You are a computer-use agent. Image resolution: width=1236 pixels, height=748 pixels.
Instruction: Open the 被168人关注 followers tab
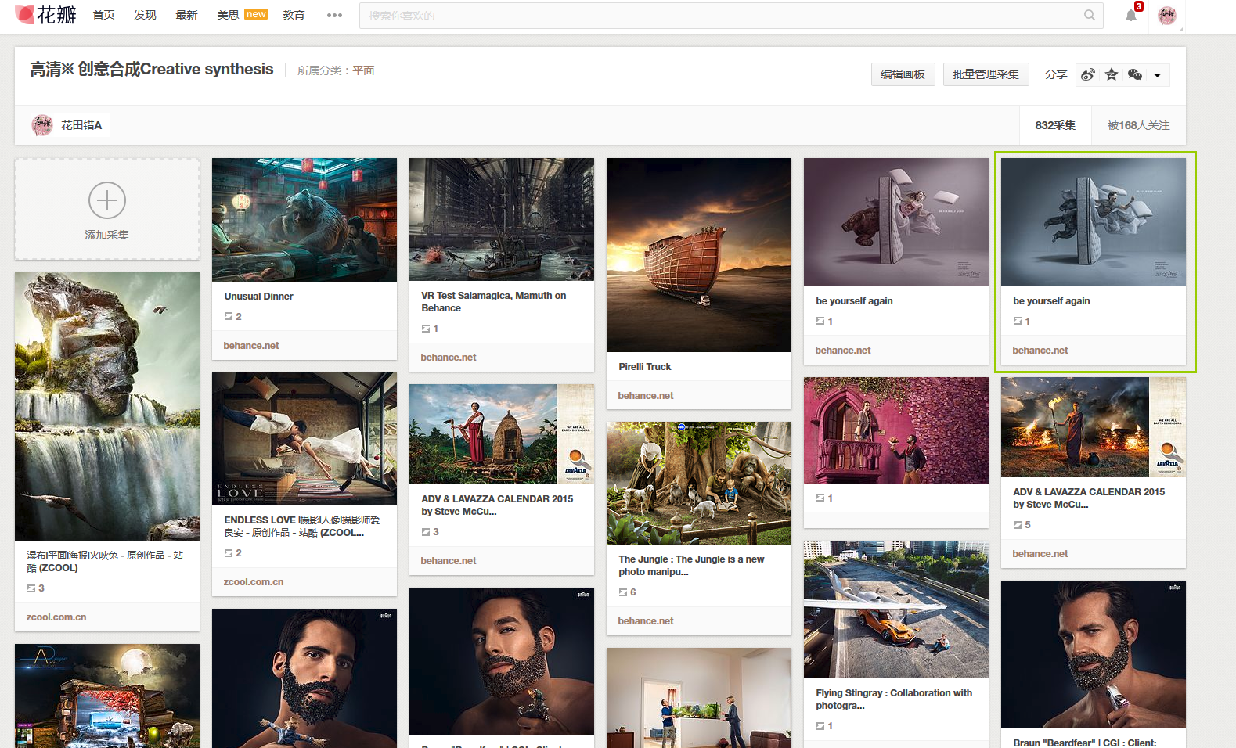click(1138, 125)
